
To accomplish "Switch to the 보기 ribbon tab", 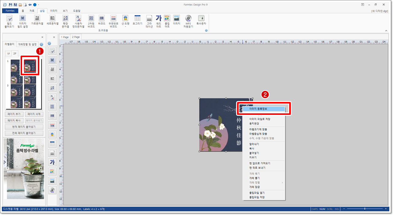I will click(65, 11).
